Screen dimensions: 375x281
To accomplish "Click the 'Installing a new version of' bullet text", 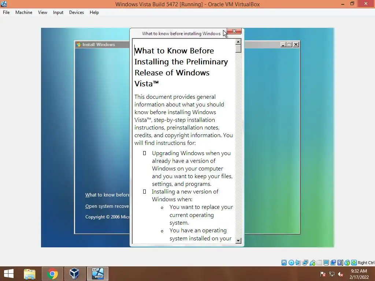I will coord(185,192).
